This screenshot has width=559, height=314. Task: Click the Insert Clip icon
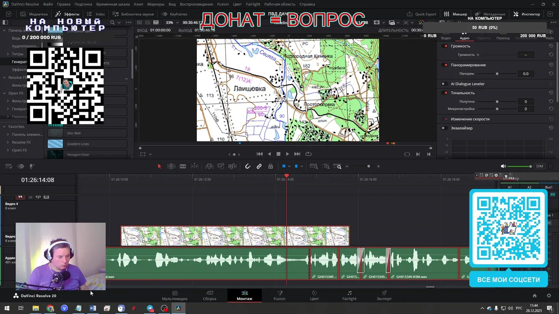[x=209, y=166]
